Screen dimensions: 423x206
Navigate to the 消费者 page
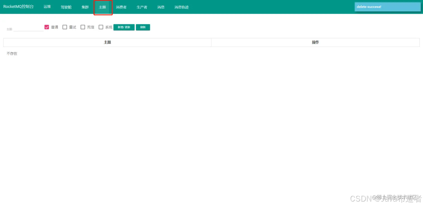[x=121, y=7]
